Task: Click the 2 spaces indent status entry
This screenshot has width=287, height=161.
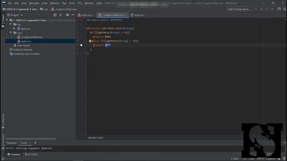Action: pos(270,159)
